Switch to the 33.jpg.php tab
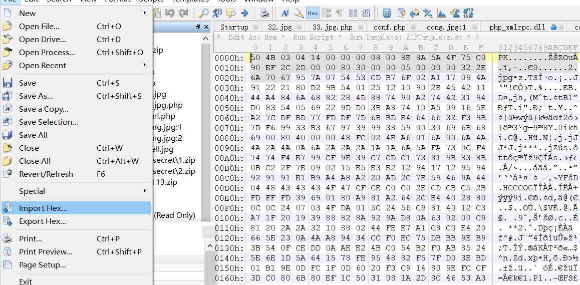 click(332, 28)
